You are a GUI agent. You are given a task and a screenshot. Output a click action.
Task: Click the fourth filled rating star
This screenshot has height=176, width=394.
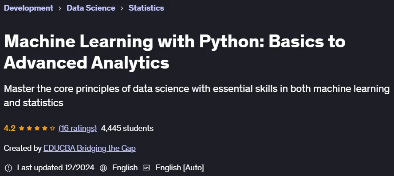click(45, 128)
